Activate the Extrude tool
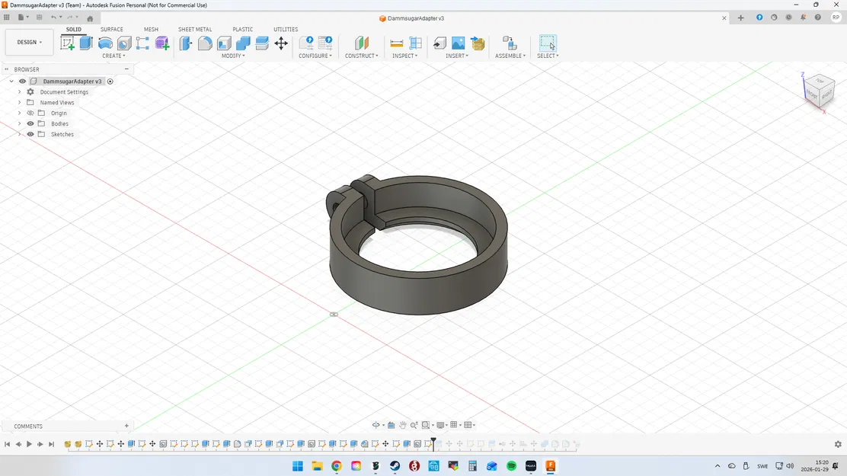847x476 pixels. pyautogui.click(x=85, y=43)
